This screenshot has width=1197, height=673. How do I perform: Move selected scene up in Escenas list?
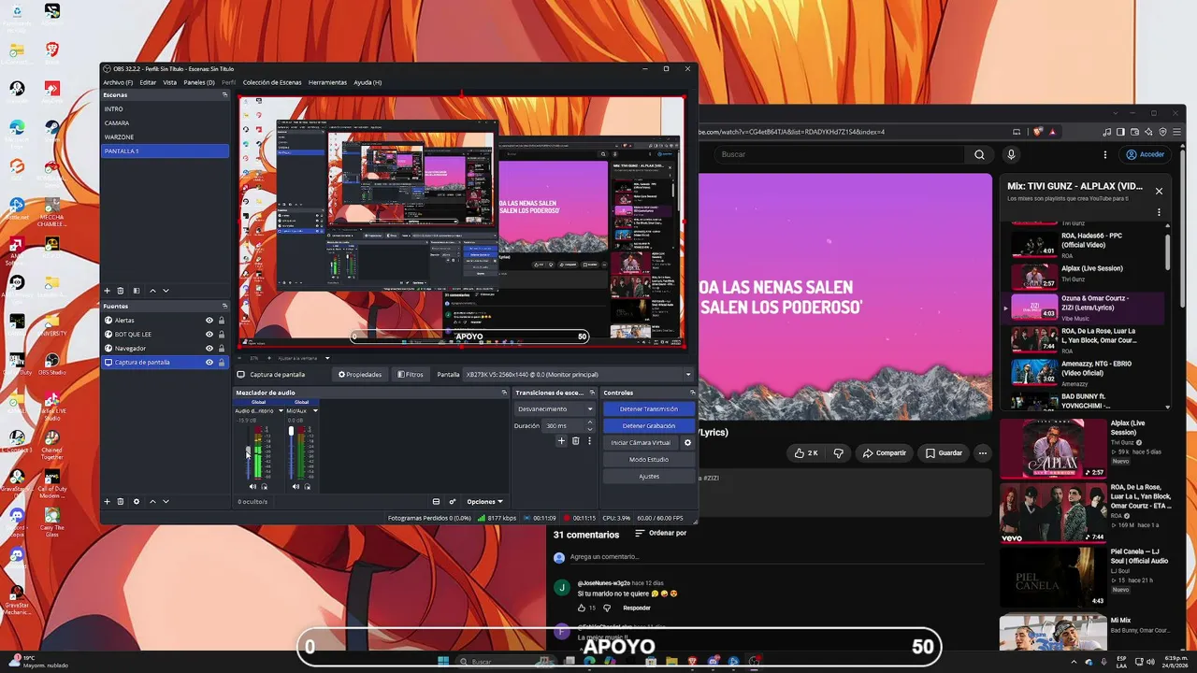(152, 291)
